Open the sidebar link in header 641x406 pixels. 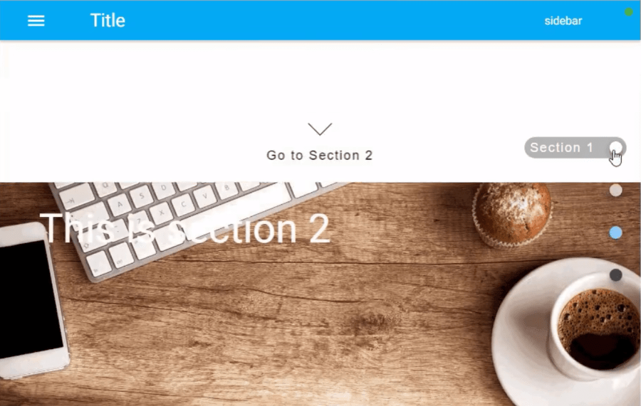point(563,21)
